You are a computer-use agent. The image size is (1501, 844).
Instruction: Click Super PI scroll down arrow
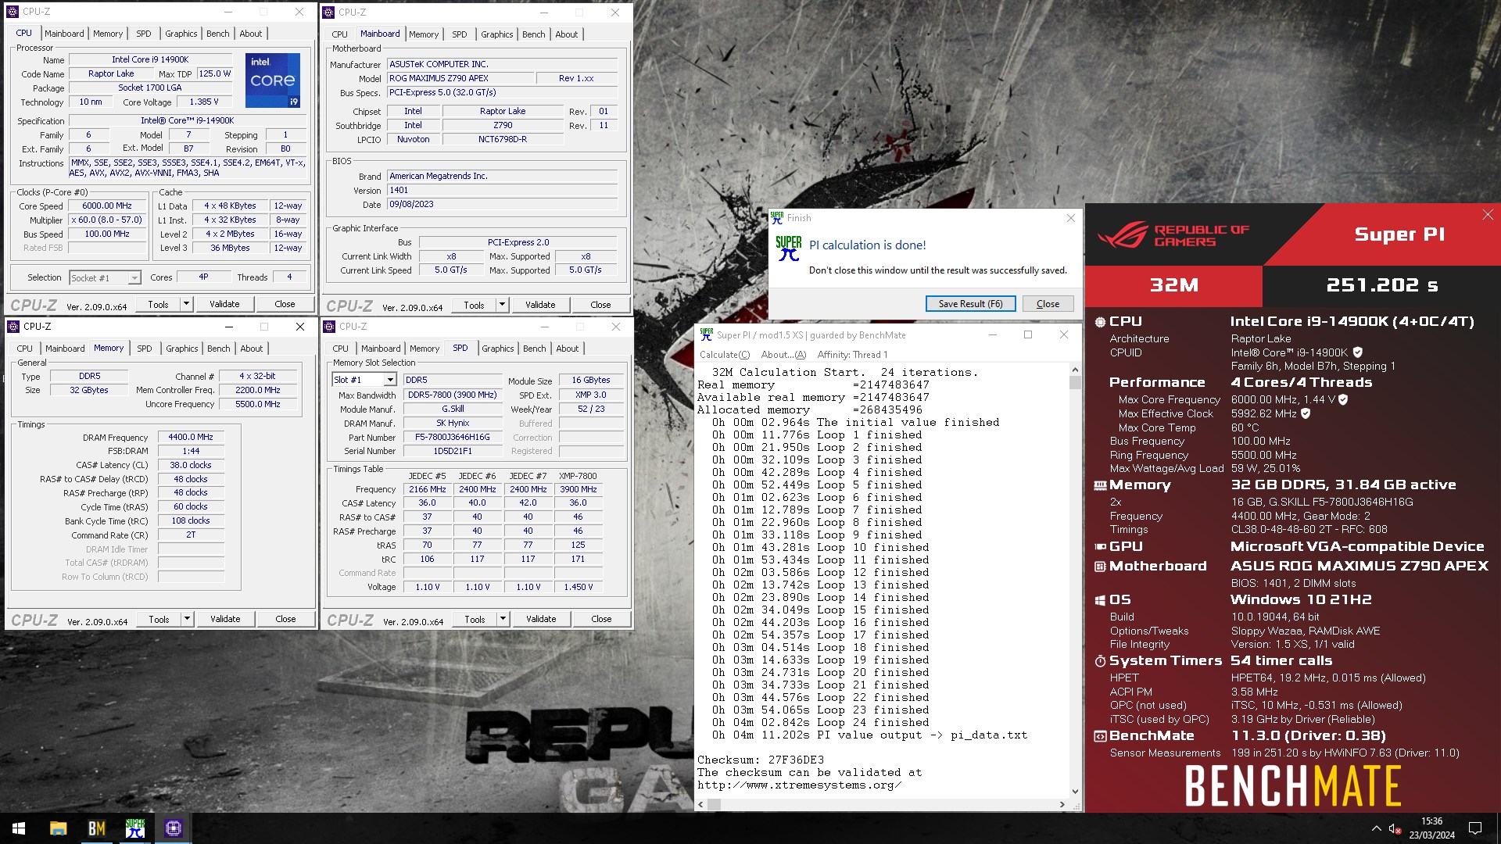click(x=1075, y=792)
